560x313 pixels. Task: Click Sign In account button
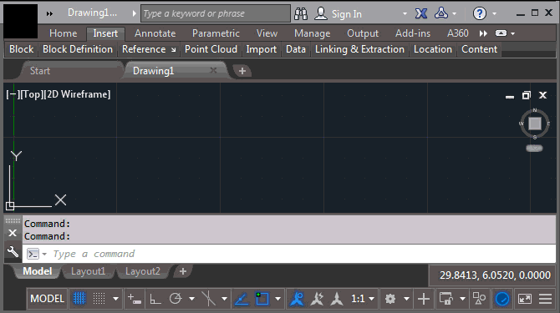coord(339,13)
